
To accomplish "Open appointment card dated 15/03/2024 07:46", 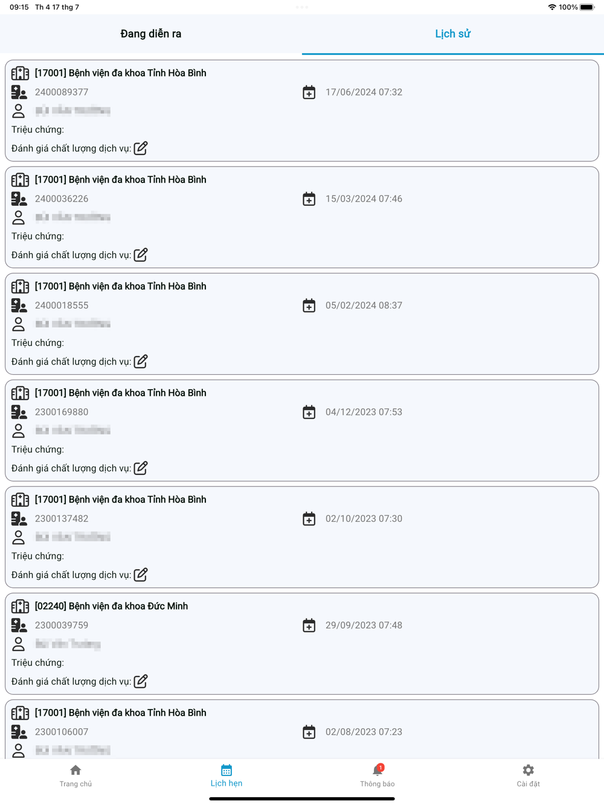I will (302, 217).
